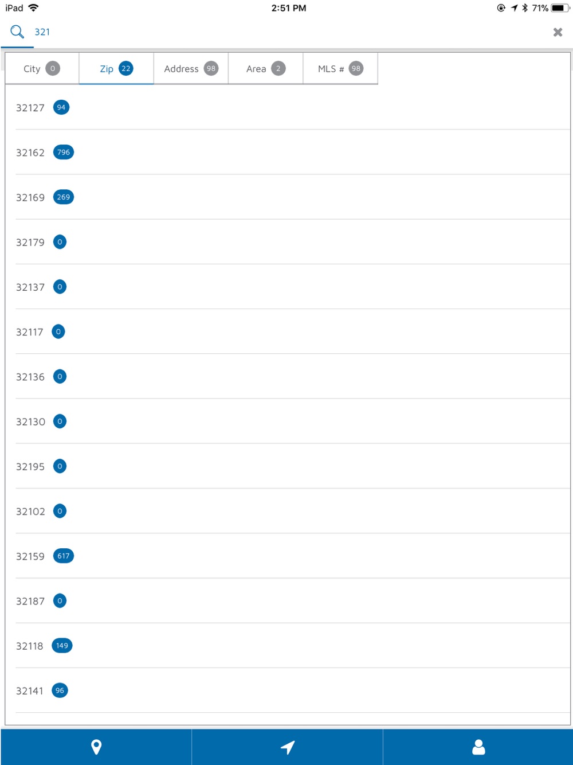Image resolution: width=573 pixels, height=765 pixels.
Task: Open the map pin tab in bottom bar
Action: point(96,747)
